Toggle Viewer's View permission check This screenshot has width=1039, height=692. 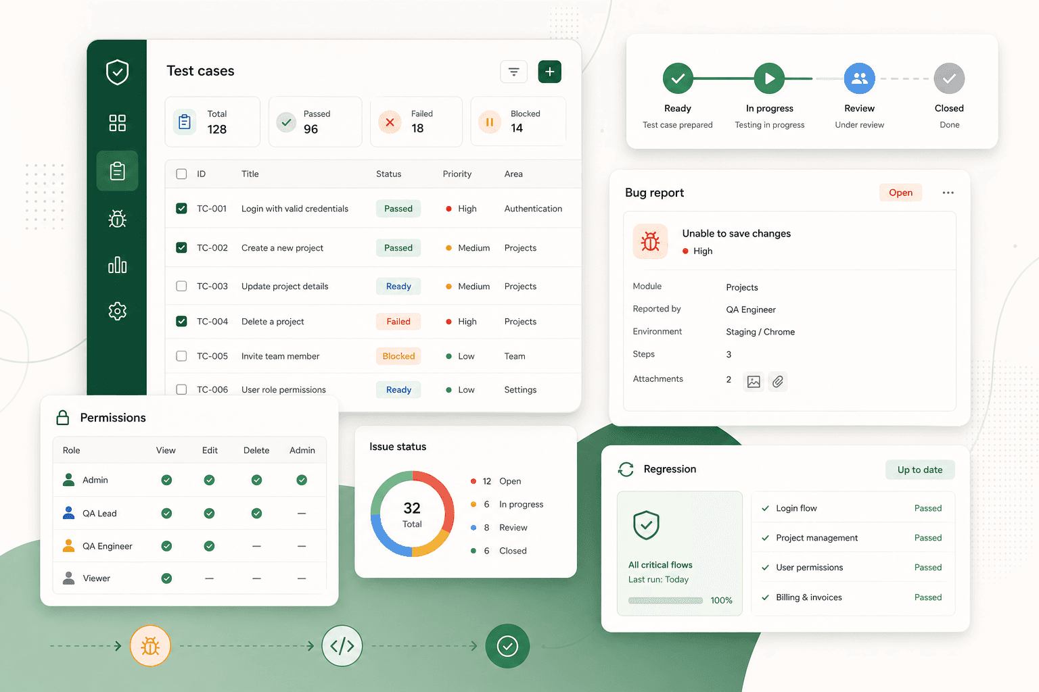166,578
